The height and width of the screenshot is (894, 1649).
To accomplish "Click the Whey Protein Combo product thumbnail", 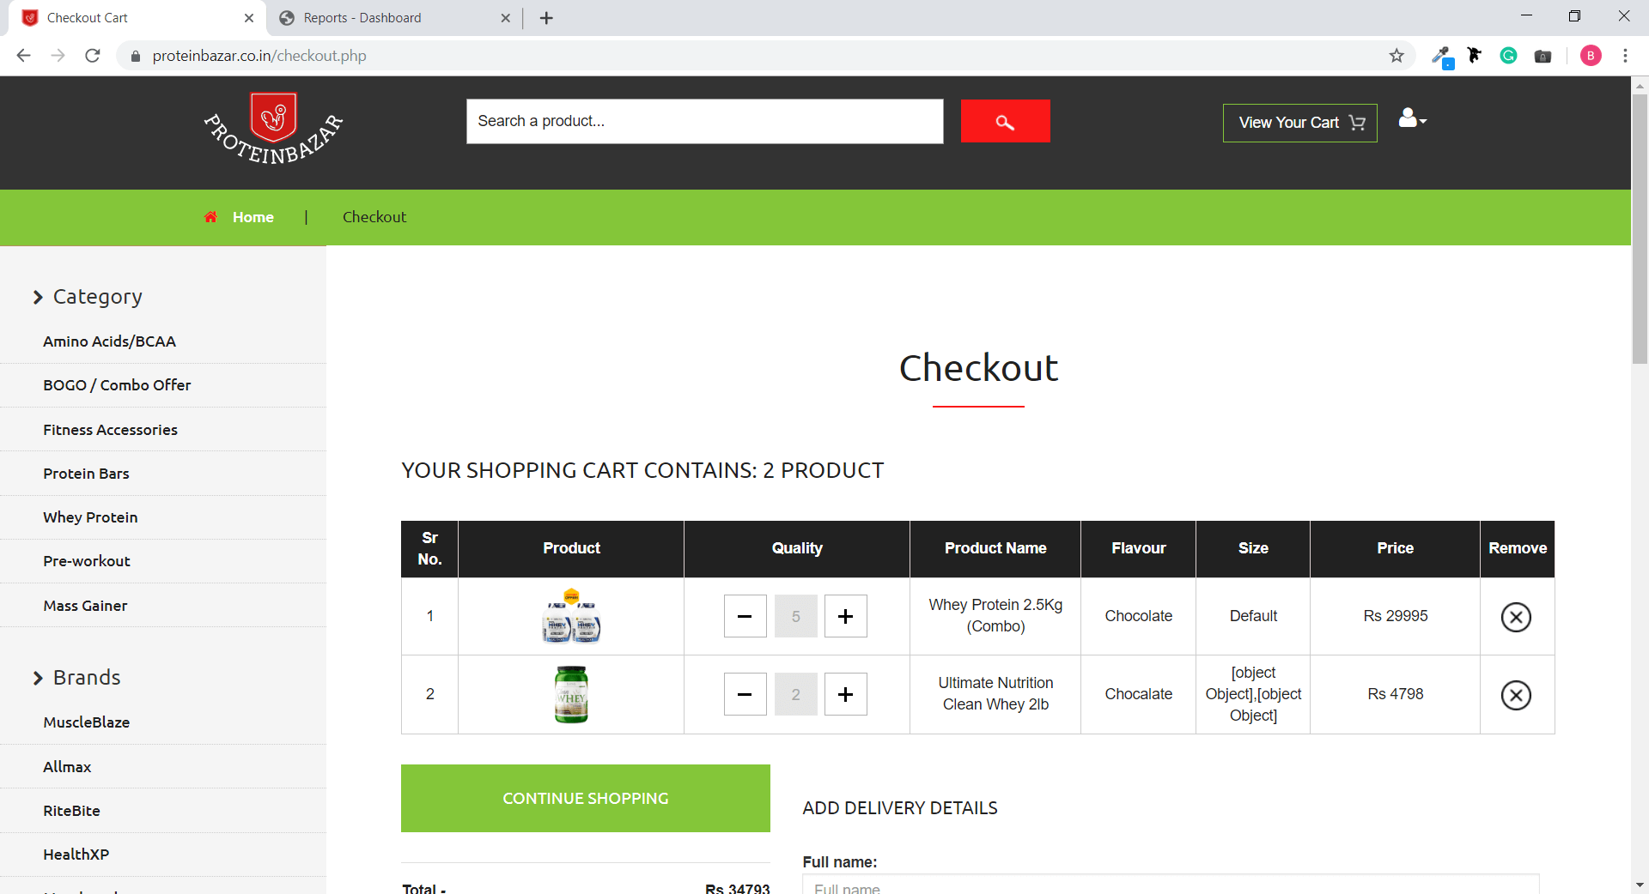I will coord(571,616).
